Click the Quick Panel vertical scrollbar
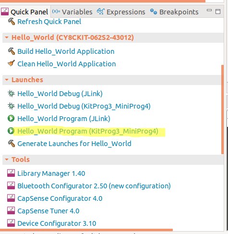Image resolution: width=228 pixels, height=234 pixels. point(222,110)
